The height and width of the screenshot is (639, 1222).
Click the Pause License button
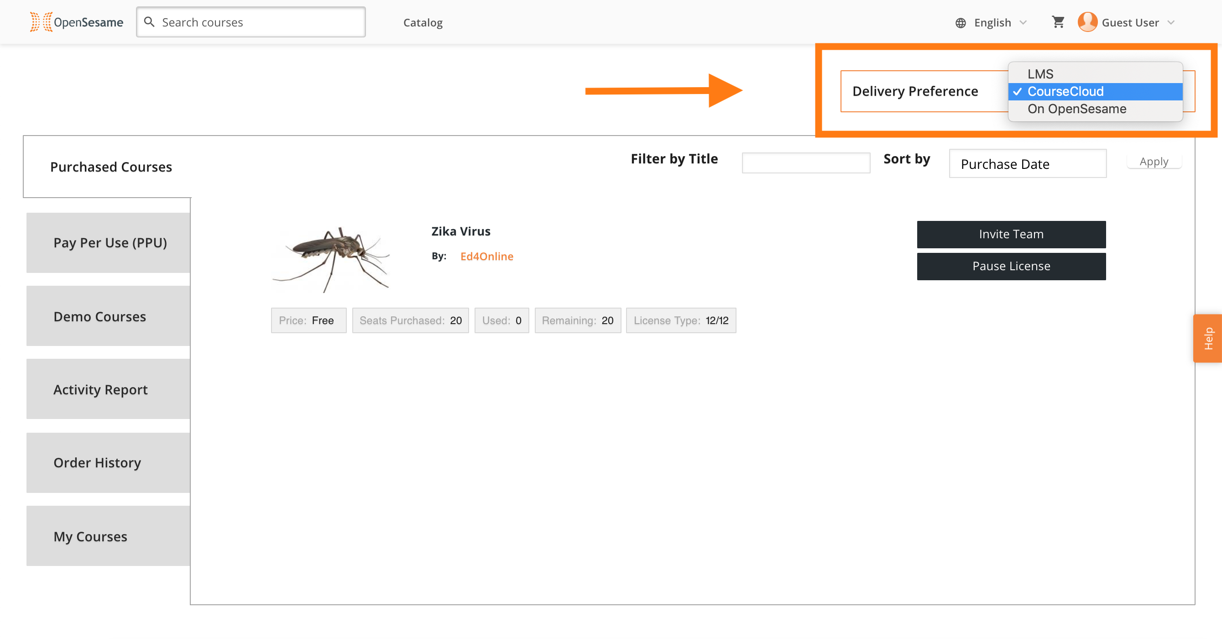1011,266
